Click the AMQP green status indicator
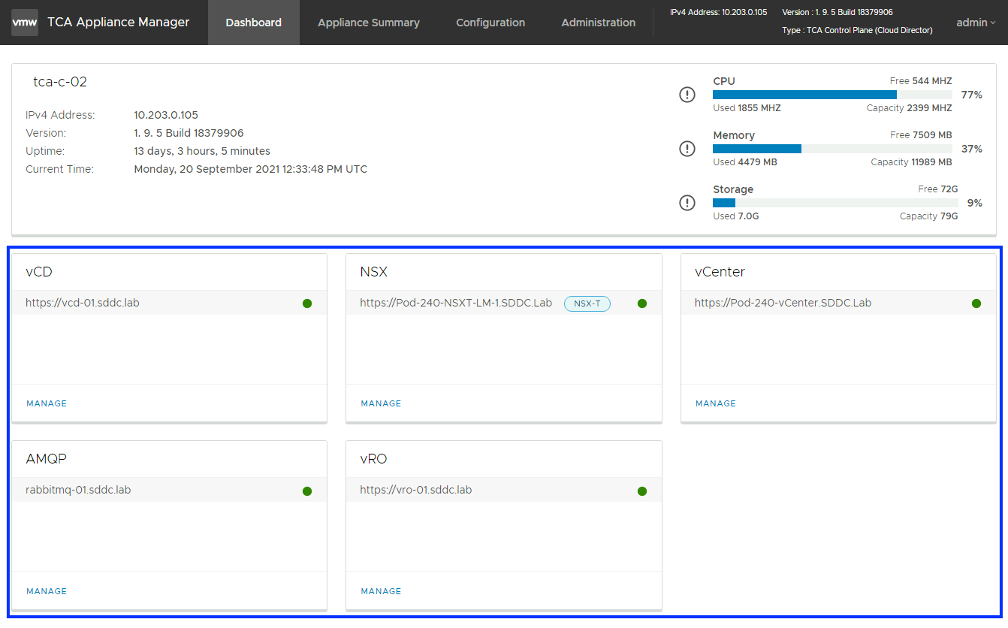 coord(307,491)
